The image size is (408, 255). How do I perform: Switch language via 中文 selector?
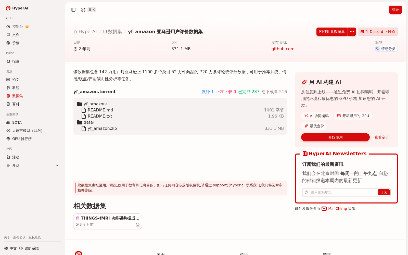(10, 248)
